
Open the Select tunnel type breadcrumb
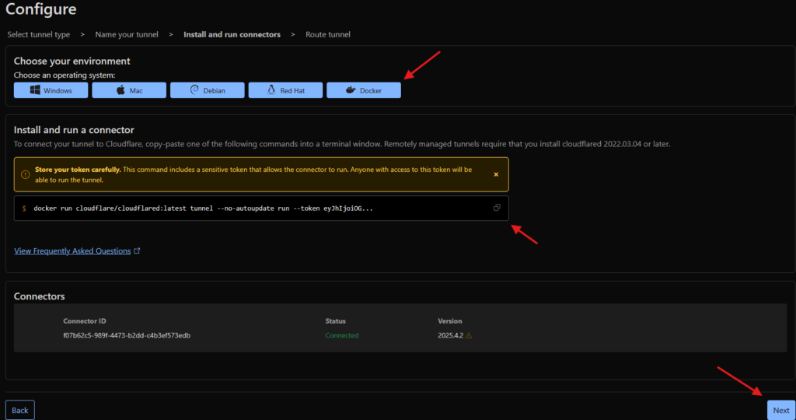(39, 34)
